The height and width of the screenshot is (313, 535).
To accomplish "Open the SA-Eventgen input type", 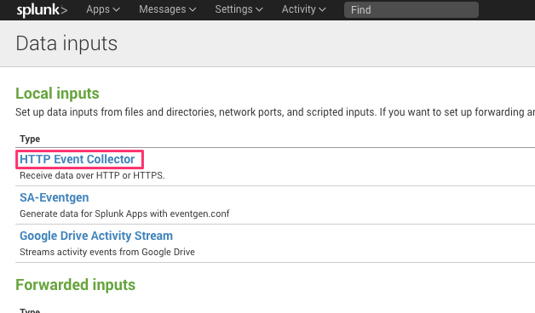I will [55, 197].
